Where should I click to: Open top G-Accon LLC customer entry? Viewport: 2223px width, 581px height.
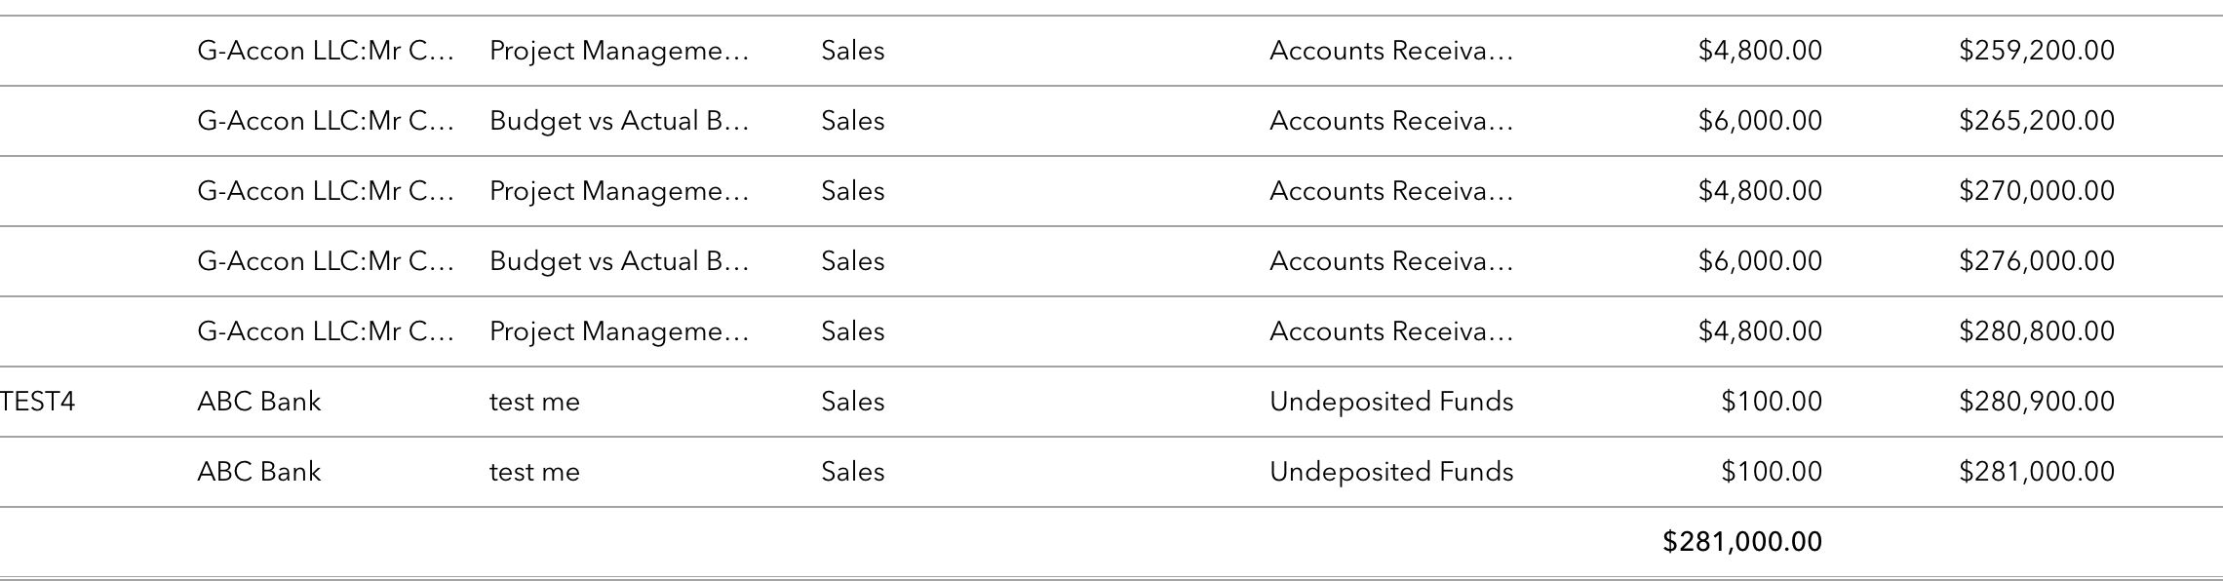[x=326, y=51]
